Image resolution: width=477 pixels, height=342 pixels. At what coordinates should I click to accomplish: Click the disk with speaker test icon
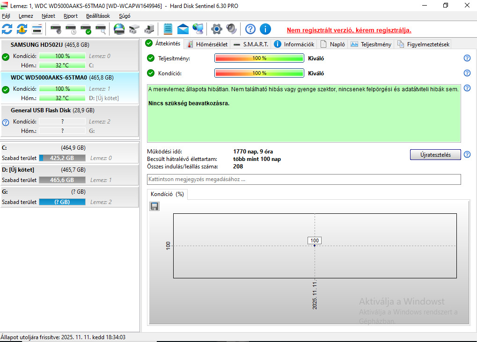pyautogui.click(x=56, y=29)
